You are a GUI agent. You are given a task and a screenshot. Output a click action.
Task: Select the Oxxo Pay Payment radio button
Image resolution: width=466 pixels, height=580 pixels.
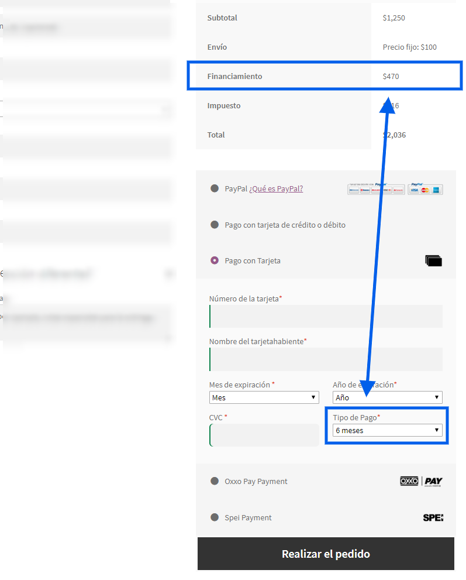coord(215,481)
